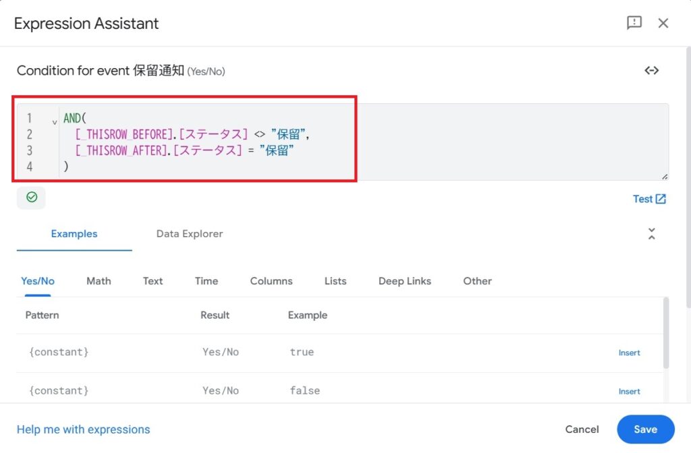Viewport: 691px width, 453px height.
Task: Select the Examples tab
Action: click(x=74, y=234)
